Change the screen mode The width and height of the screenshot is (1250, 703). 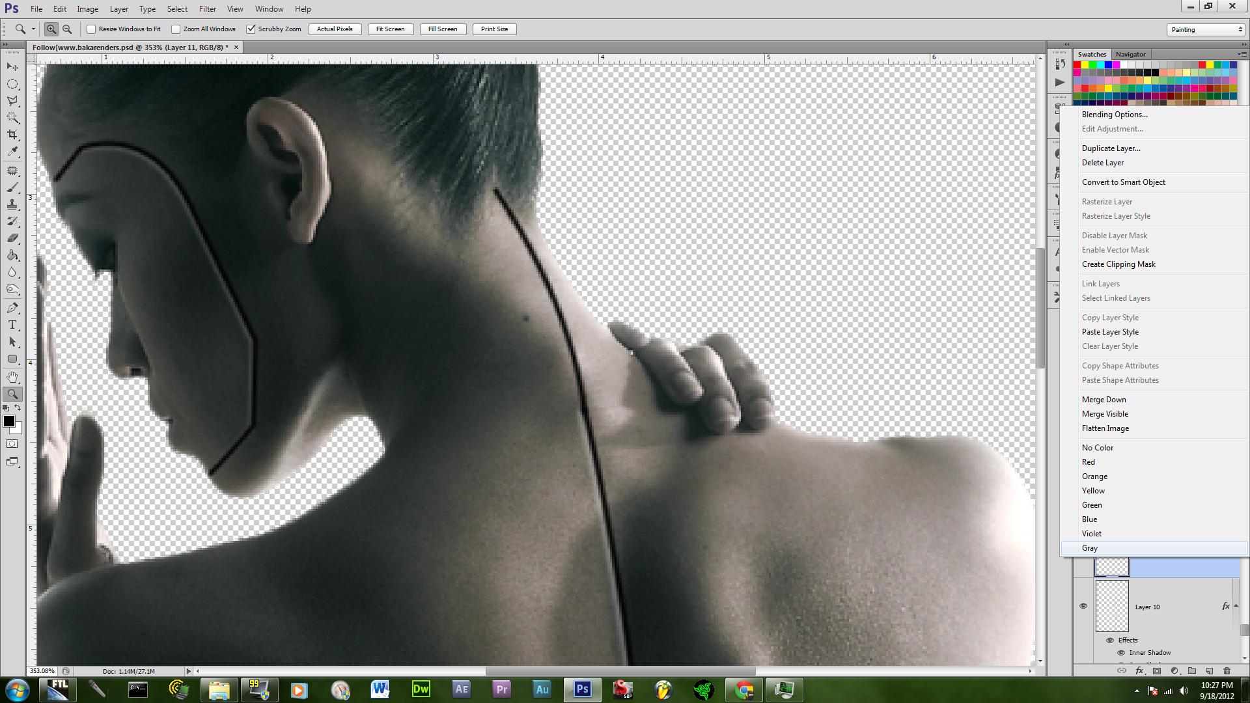coord(12,462)
